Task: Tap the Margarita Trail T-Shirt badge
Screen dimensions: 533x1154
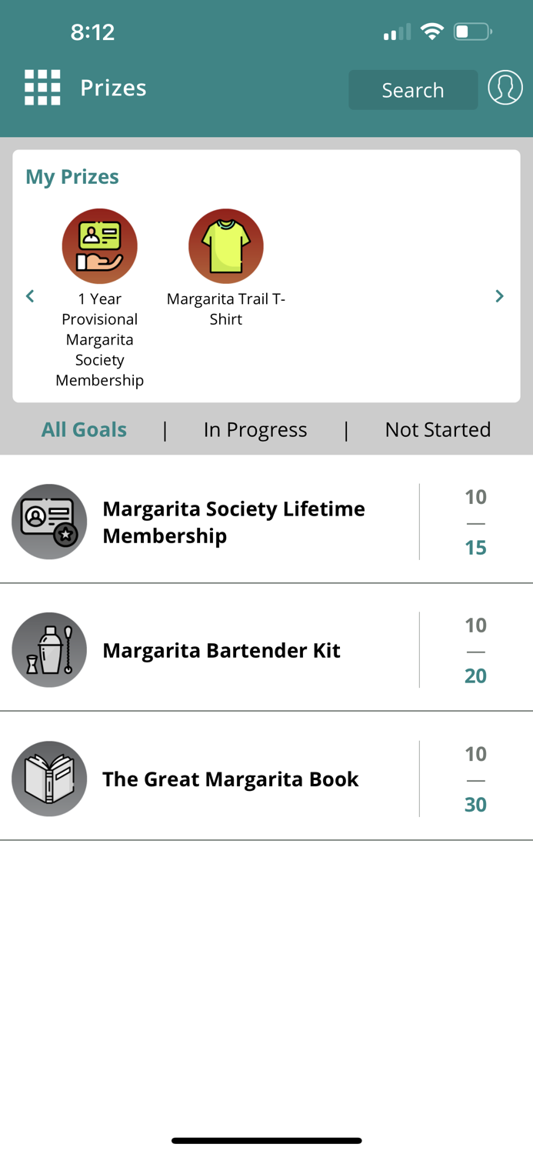Action: (226, 246)
